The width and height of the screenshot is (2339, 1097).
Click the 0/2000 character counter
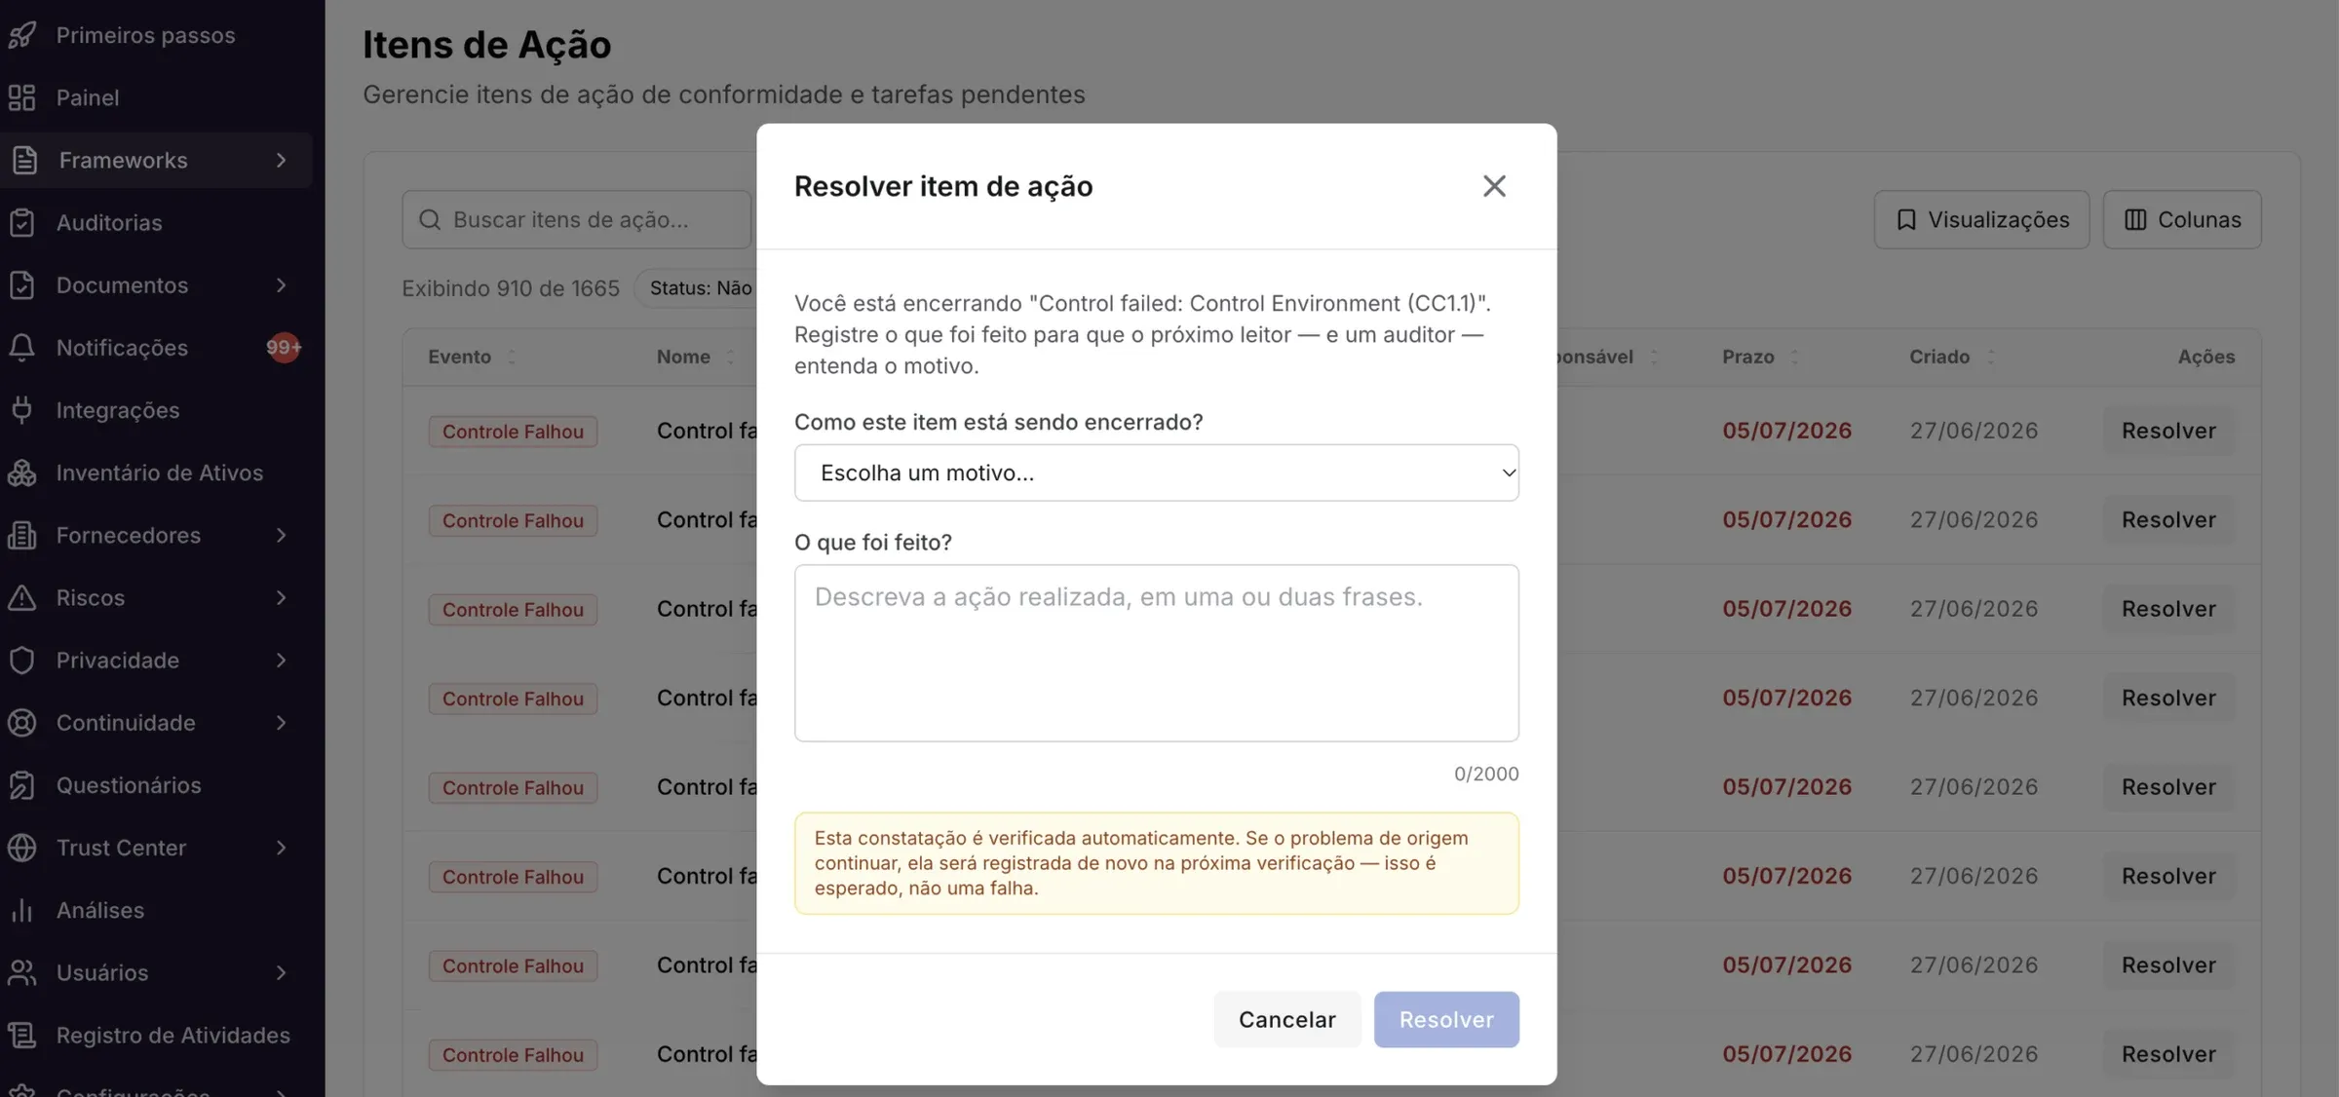[x=1485, y=774]
